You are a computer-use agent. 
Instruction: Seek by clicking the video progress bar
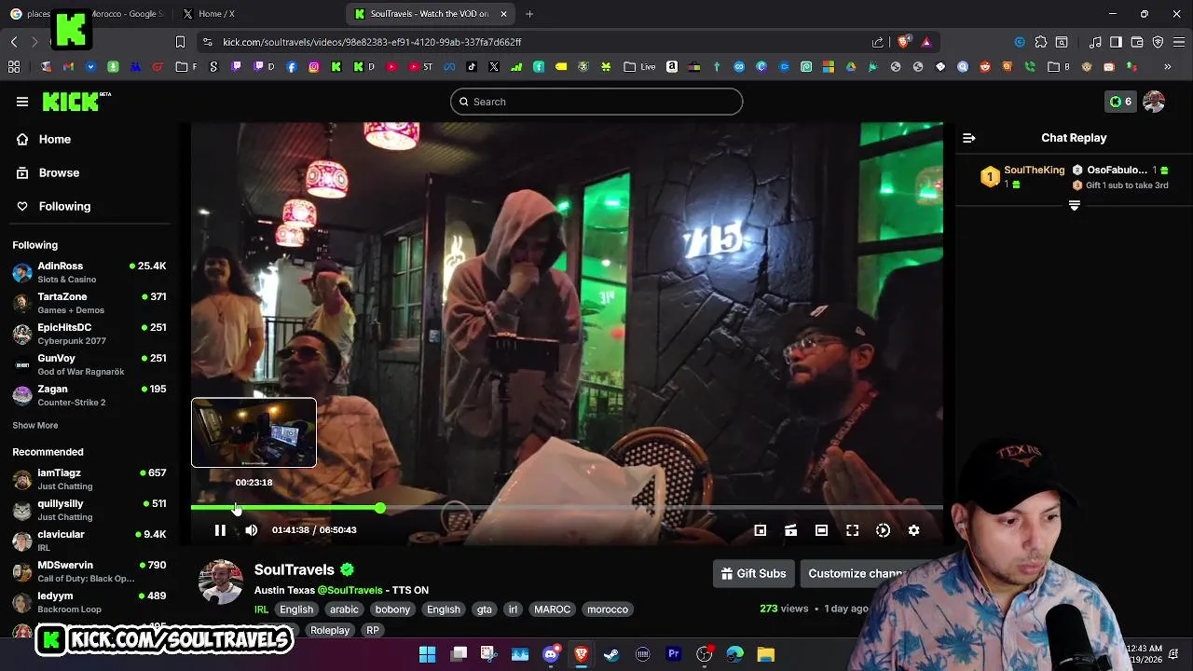(x=567, y=508)
